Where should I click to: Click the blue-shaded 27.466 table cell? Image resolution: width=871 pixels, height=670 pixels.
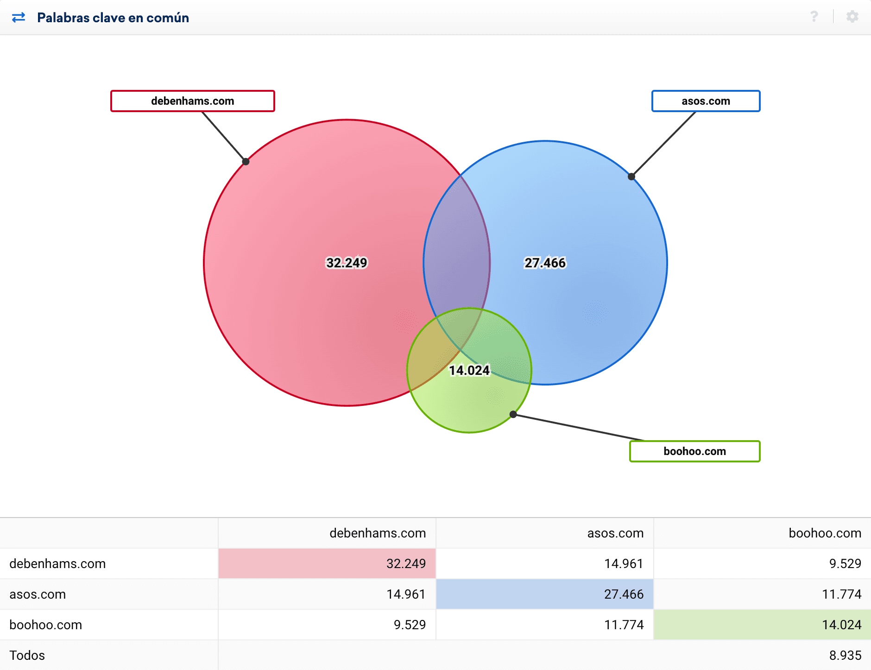[545, 594]
